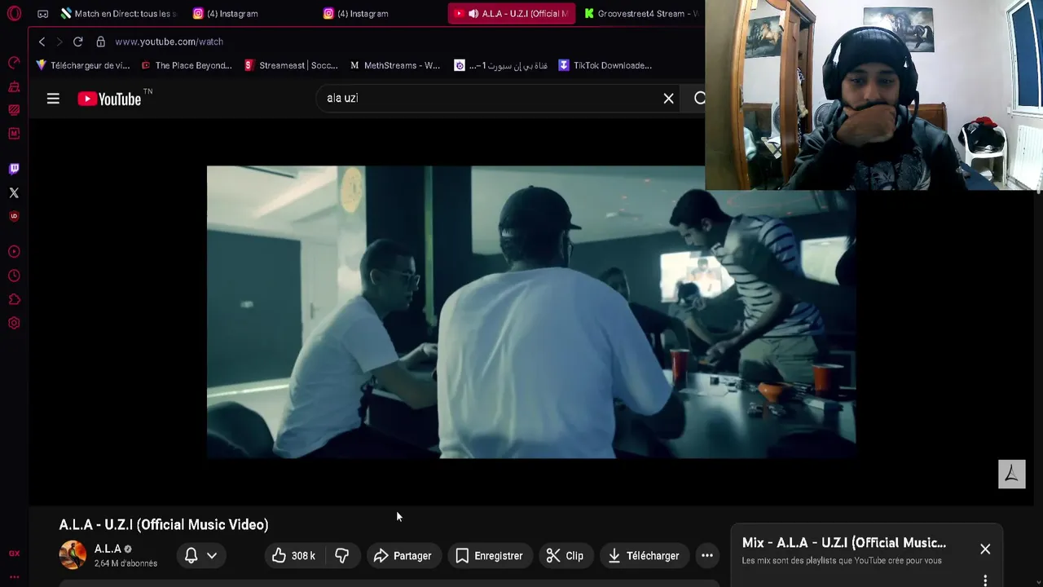
Task: Open the M icon in sidebar
Action: [x=14, y=133]
